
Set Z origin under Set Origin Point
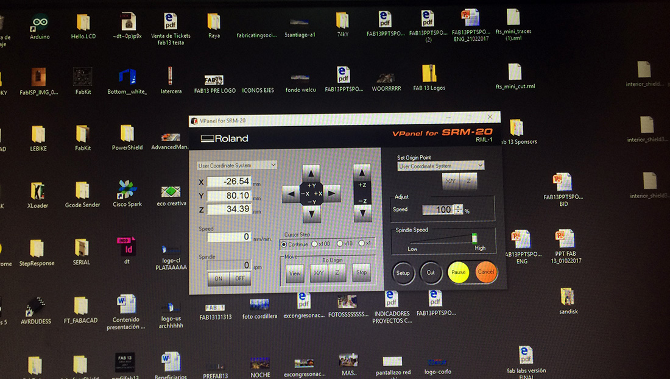(x=469, y=181)
